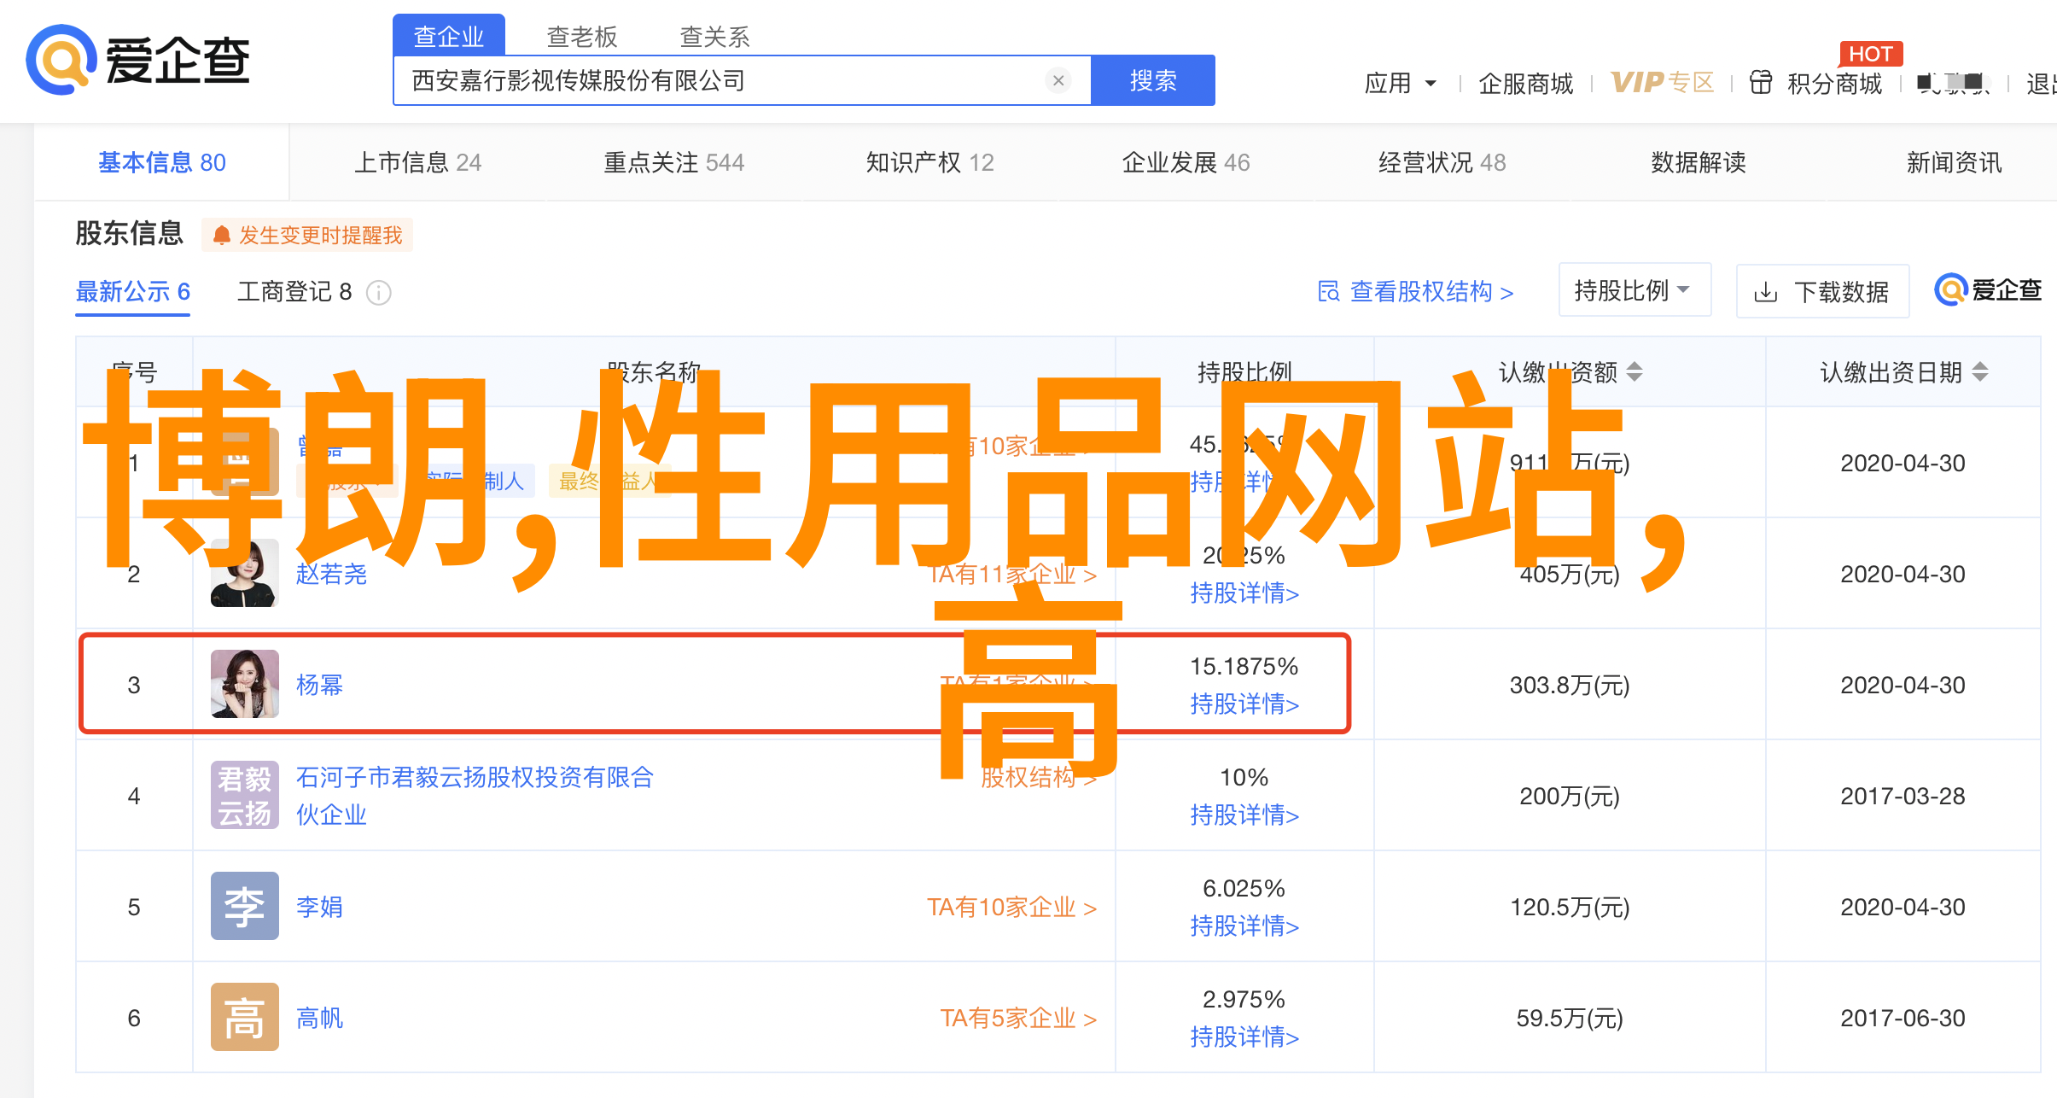This screenshot has height=1098, width=2057.
Task: Open the 持股比例 dropdown
Action: tap(1634, 290)
